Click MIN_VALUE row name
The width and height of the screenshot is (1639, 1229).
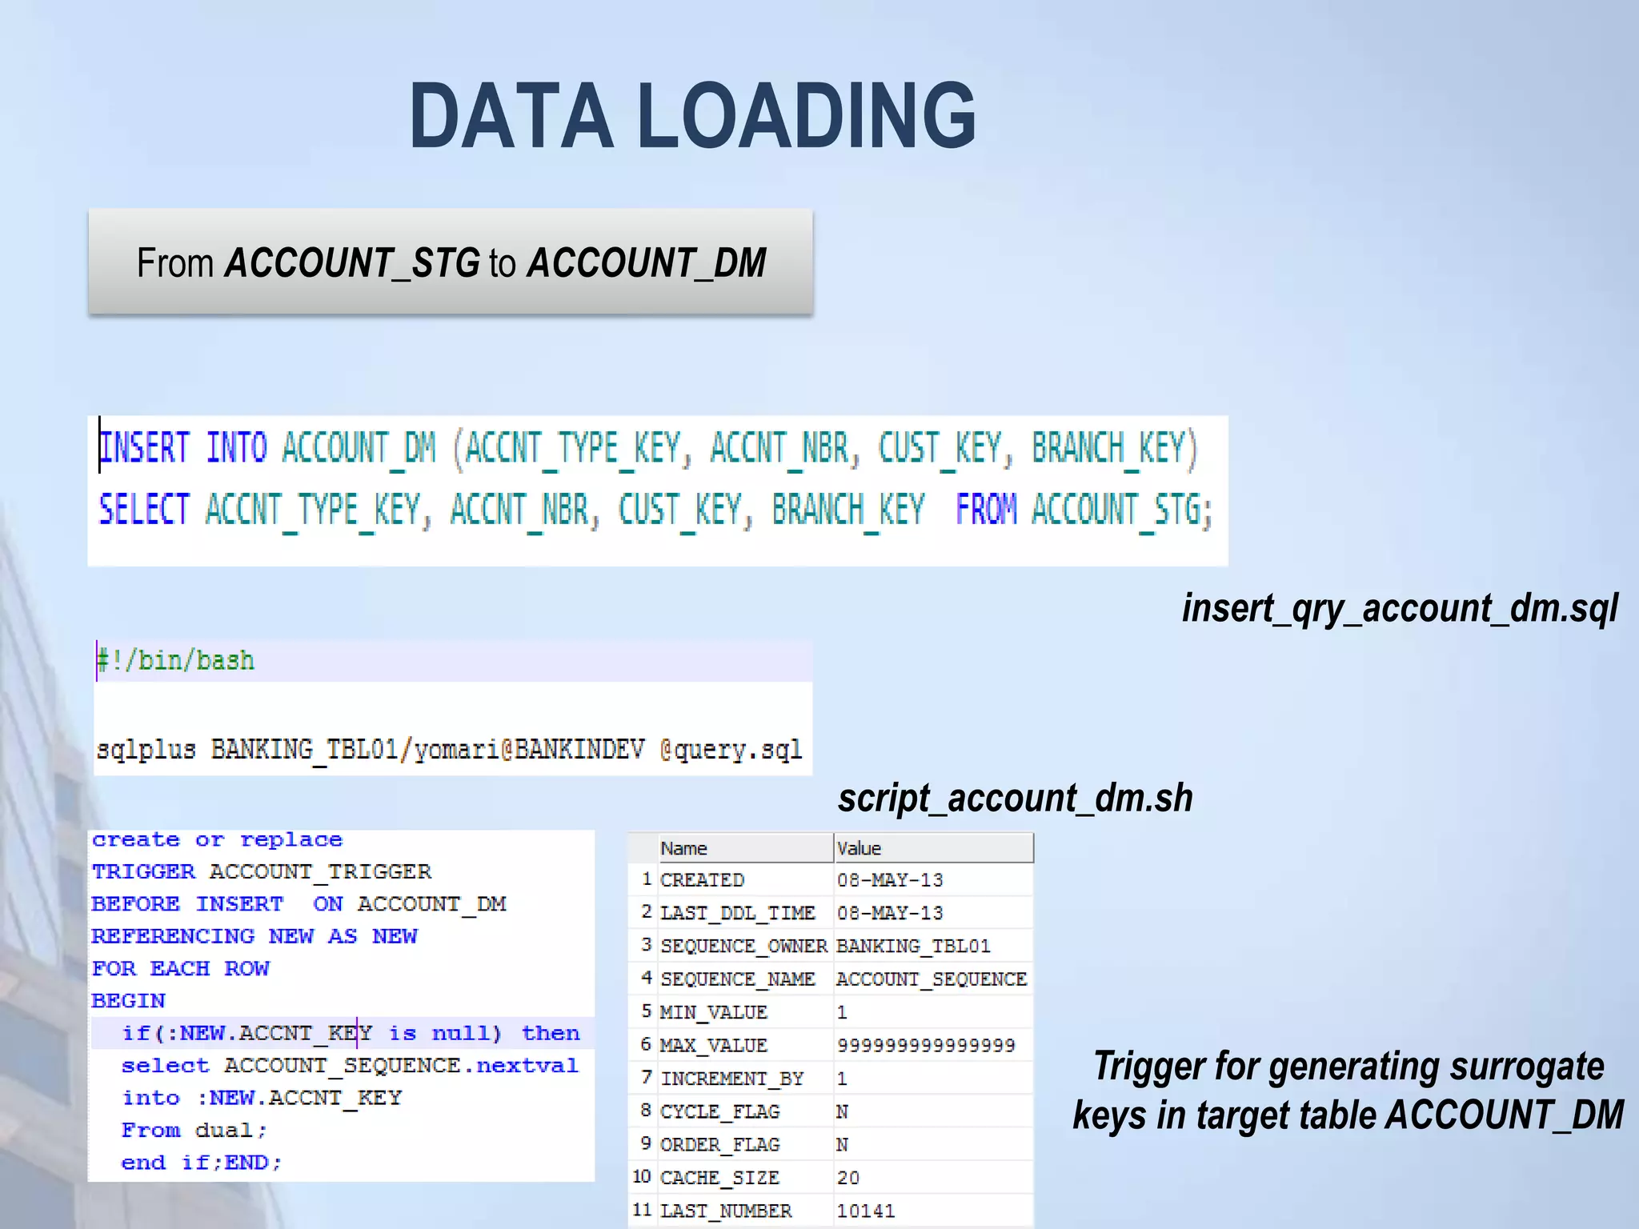coord(744,1012)
